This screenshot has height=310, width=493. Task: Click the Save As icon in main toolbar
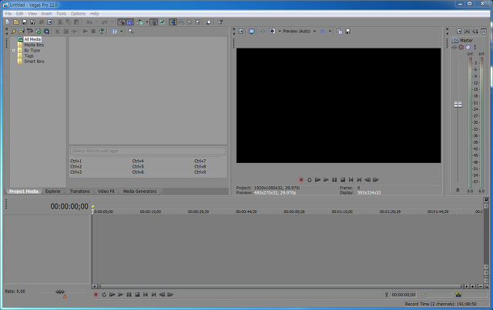[32, 22]
